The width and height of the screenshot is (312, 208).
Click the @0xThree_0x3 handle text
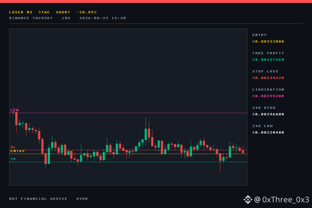point(281,200)
